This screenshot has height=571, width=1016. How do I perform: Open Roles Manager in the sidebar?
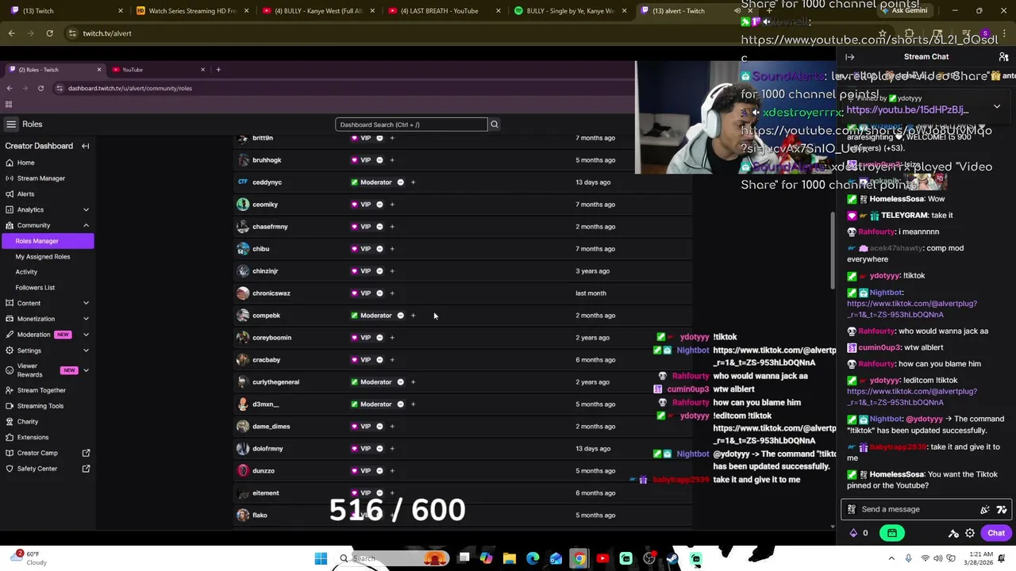pyautogui.click(x=48, y=241)
